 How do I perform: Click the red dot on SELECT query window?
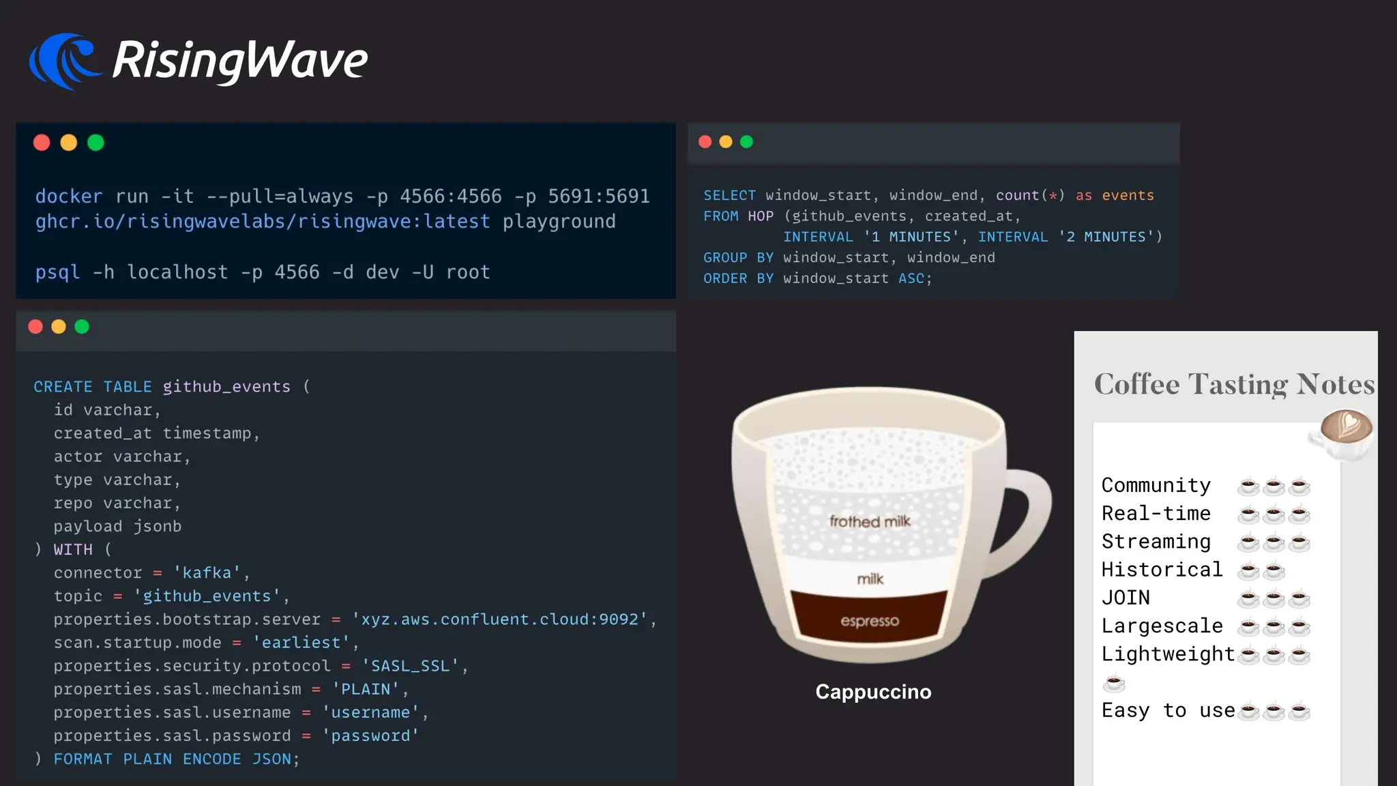coord(705,142)
